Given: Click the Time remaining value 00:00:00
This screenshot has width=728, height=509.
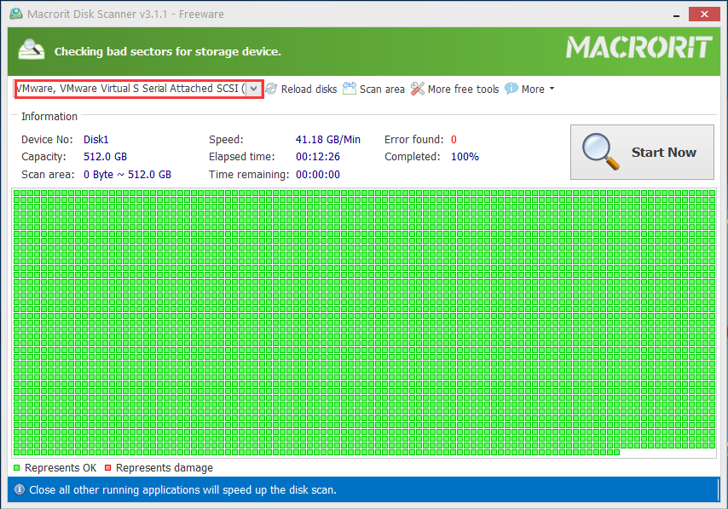Looking at the screenshot, I should [x=318, y=175].
